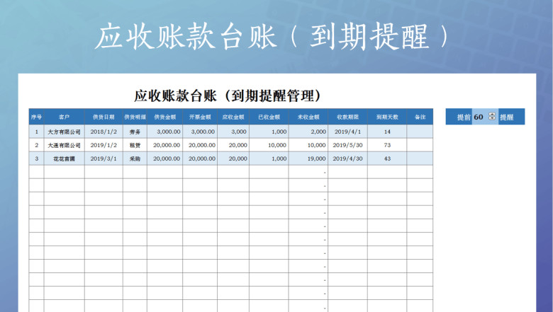This screenshot has width=553, height=312.
Task: Select the 已收金额 column header
Action: 269,117
